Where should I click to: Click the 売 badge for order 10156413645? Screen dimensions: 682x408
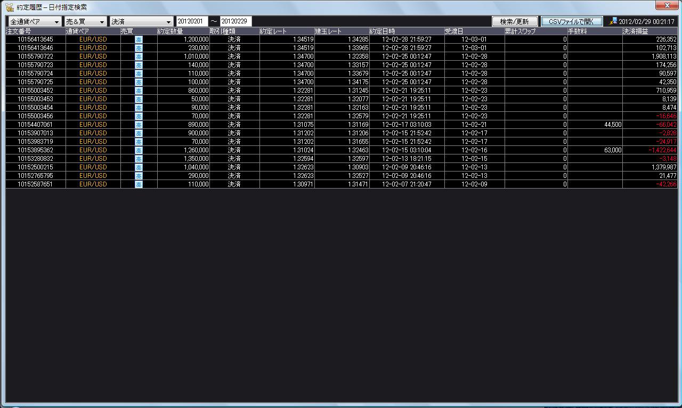coord(139,39)
